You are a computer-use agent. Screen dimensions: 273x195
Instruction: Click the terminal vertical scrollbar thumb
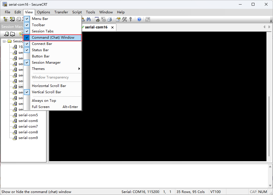(x=269, y=126)
